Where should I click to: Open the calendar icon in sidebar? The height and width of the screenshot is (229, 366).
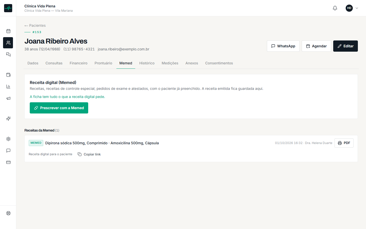[x=8, y=31]
